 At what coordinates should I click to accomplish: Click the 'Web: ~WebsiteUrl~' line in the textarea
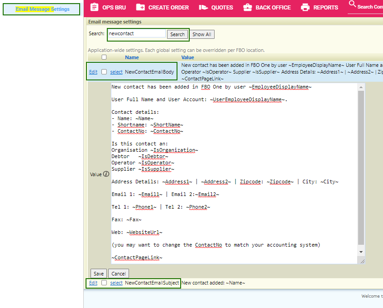point(137,232)
